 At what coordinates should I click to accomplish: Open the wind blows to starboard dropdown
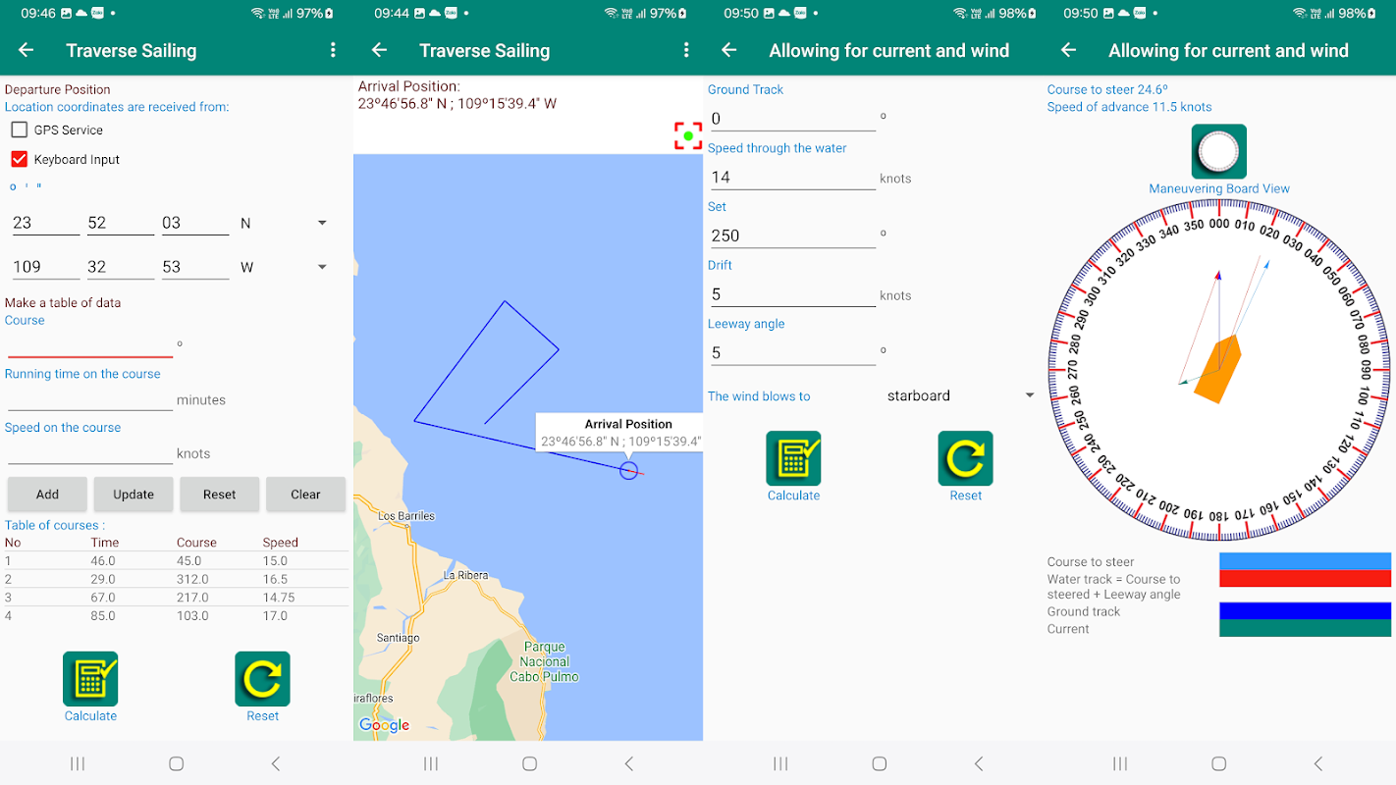tap(960, 395)
